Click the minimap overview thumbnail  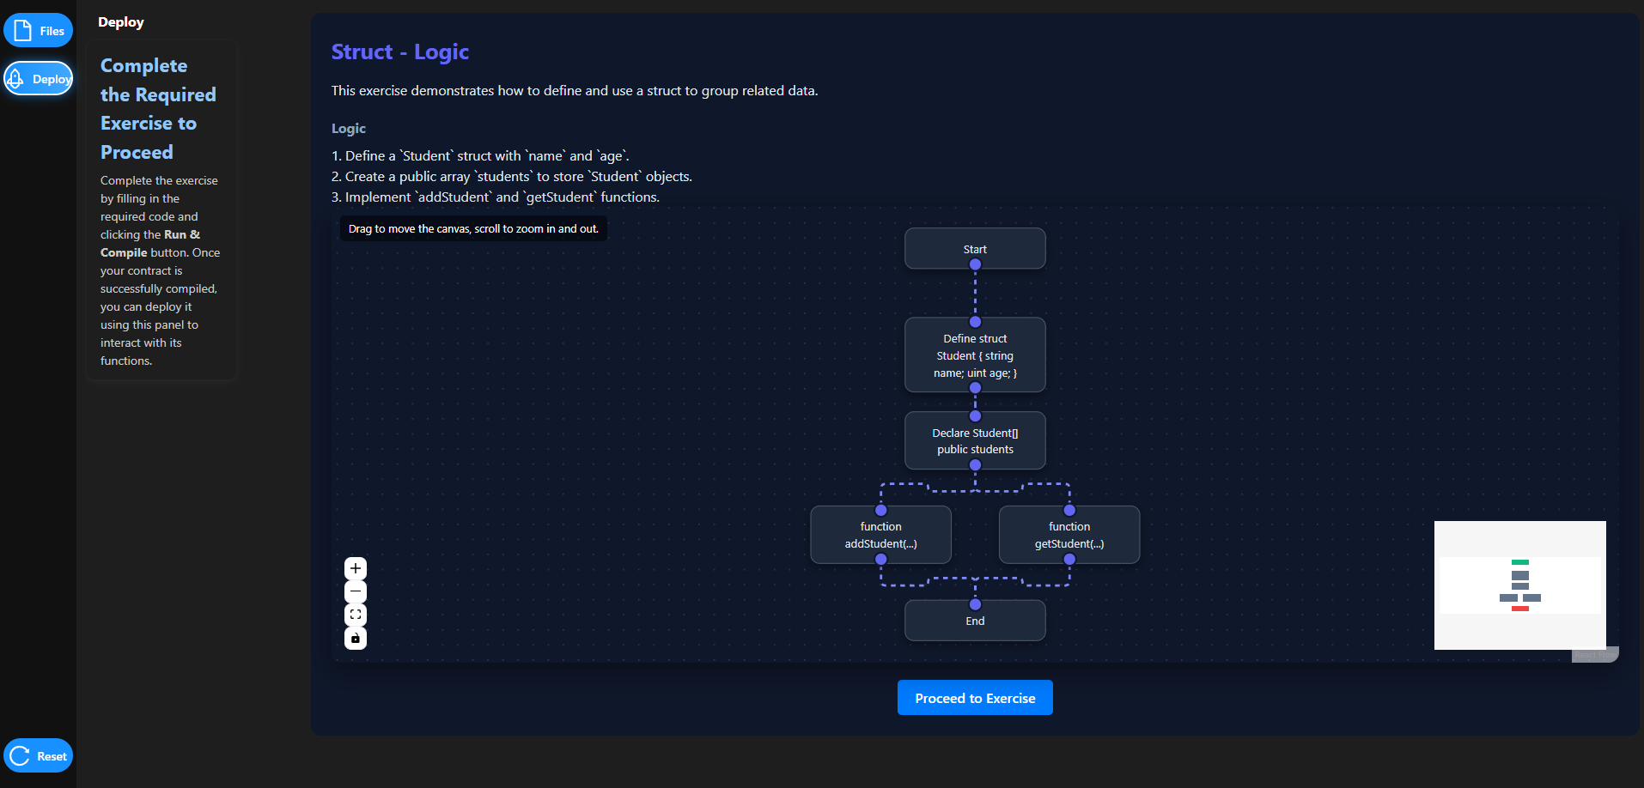click(x=1519, y=585)
